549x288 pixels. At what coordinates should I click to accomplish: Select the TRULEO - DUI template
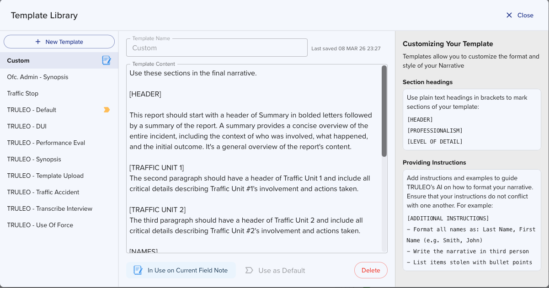[27, 126]
